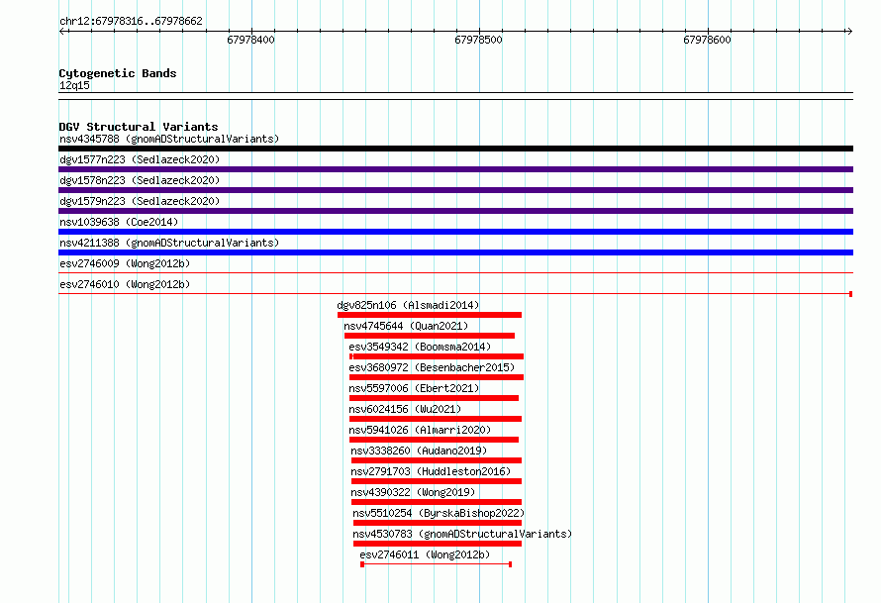The width and height of the screenshot is (881, 603).
Task: Open the esv3680972 Besenbacher2015 label
Action: (x=432, y=367)
